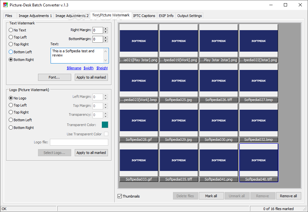Click the Logo file input field
The height and width of the screenshot is (212, 308).
[x=79, y=142]
